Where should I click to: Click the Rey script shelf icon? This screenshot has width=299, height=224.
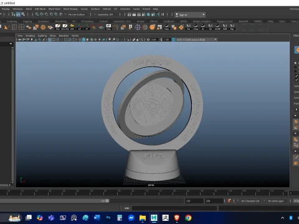pyautogui.click(x=232, y=27)
